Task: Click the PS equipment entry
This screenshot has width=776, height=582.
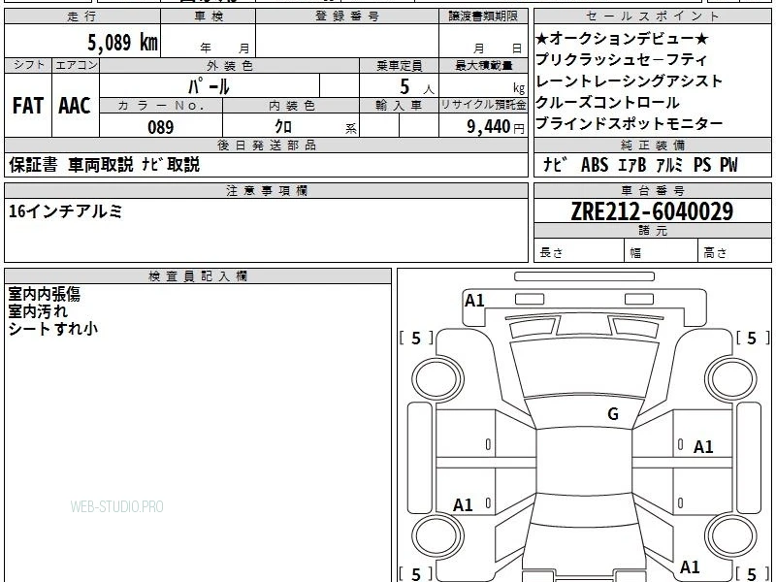Action: (x=701, y=165)
